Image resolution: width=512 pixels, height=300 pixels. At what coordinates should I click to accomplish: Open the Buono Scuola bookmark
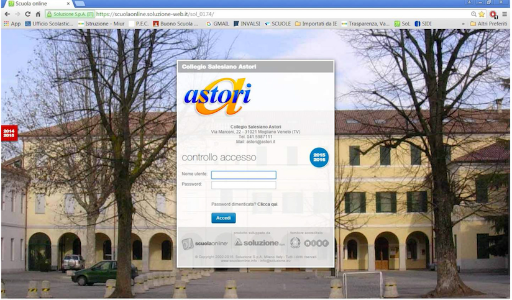[176, 24]
